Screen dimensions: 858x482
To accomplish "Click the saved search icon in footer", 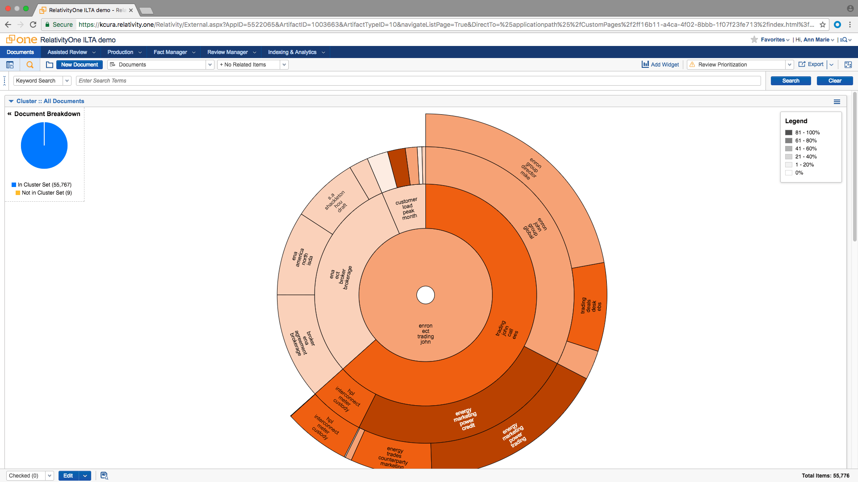I will pyautogui.click(x=104, y=476).
